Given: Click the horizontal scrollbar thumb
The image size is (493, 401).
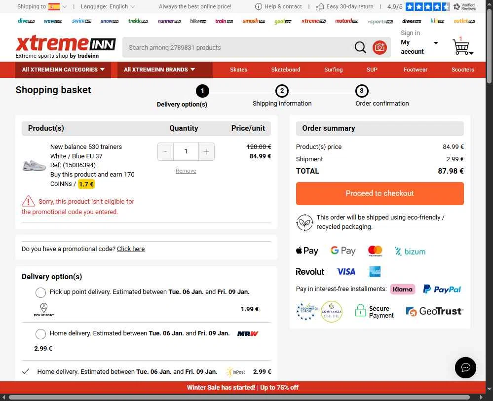Looking at the screenshot, I should coord(239,398).
